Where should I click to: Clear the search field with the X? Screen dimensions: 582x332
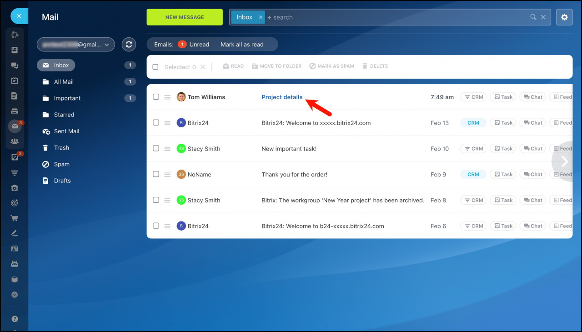[x=543, y=17]
